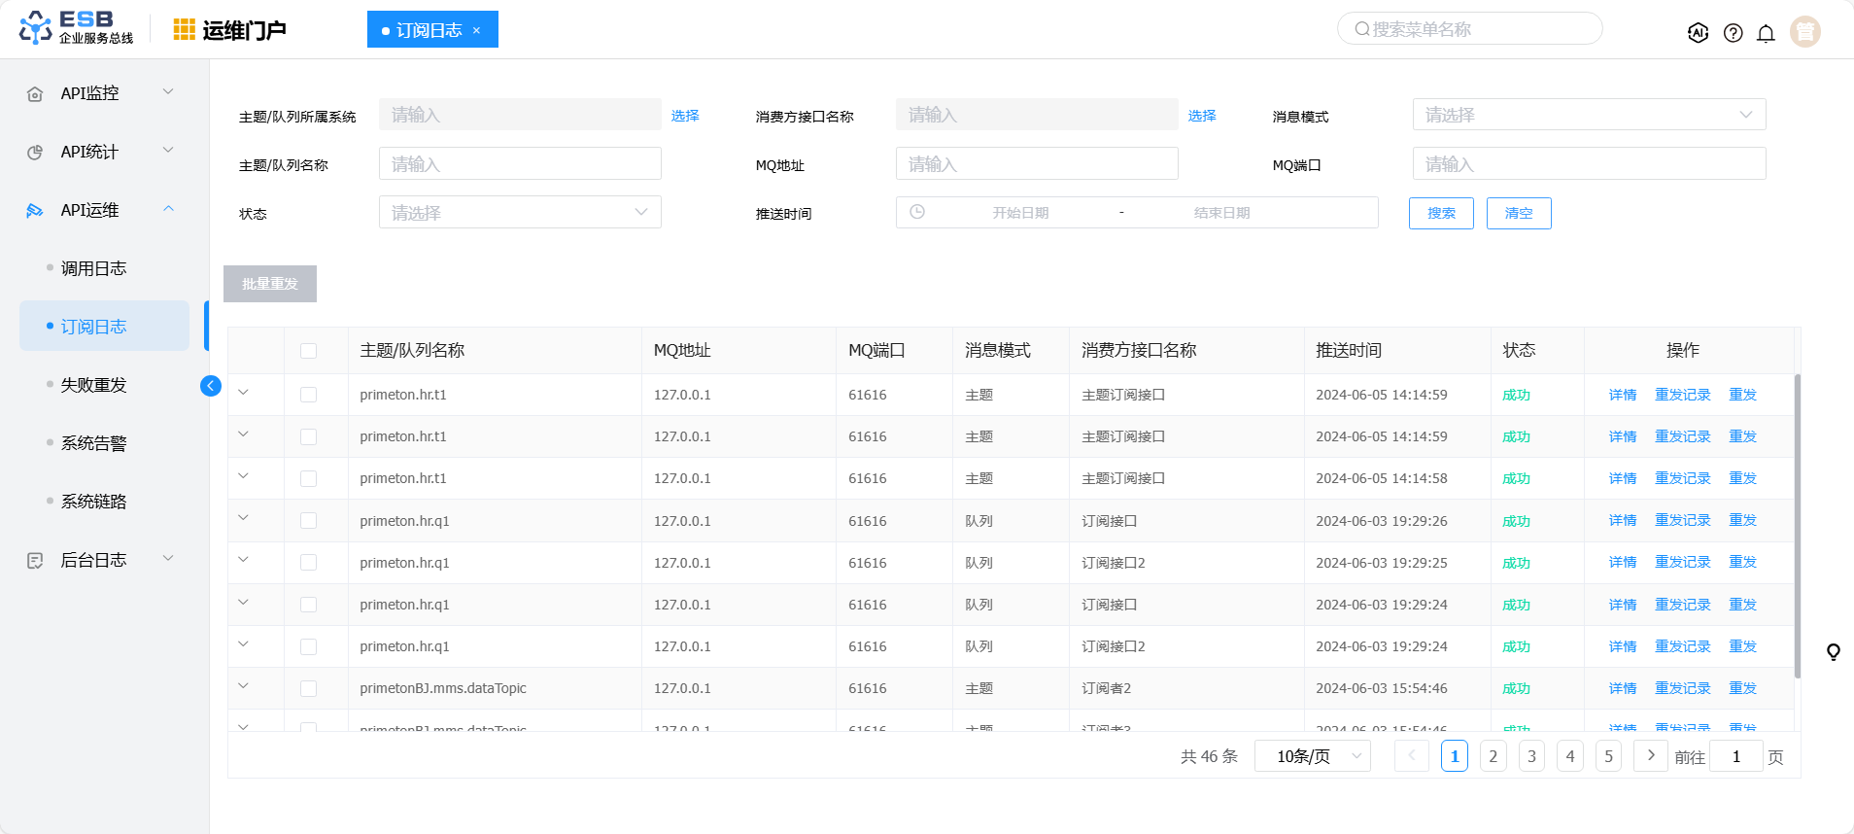This screenshot has height=834, width=1854.
Task: Click the 运维门户 grid icon
Action: 184,30
